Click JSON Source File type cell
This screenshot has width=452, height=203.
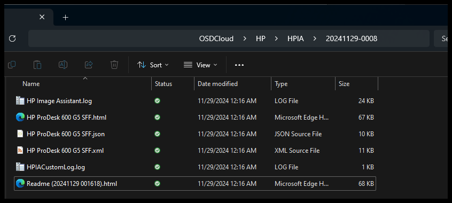[298, 134]
